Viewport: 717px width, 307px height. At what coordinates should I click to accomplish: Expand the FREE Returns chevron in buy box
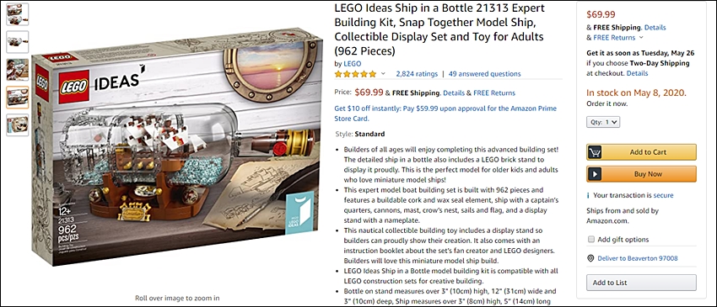click(641, 37)
